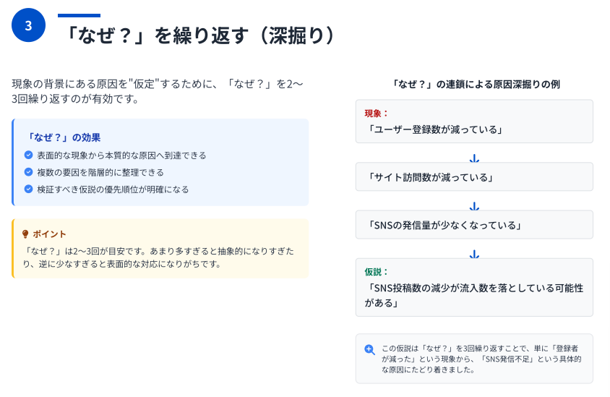Click the blue accent bar above the title
The image size is (610, 397).
79,16
